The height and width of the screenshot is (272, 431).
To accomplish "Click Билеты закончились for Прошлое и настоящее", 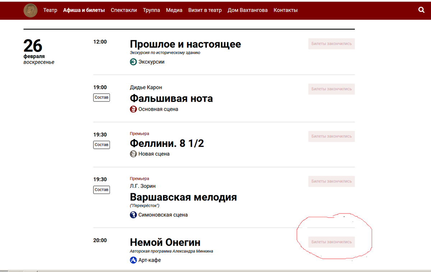I will pos(332,44).
